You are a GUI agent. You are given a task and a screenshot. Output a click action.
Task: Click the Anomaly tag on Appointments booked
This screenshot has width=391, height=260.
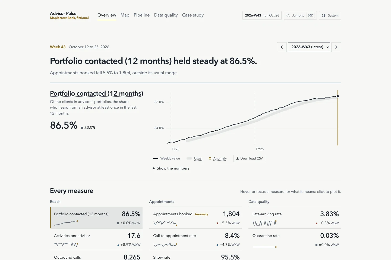[201, 214]
